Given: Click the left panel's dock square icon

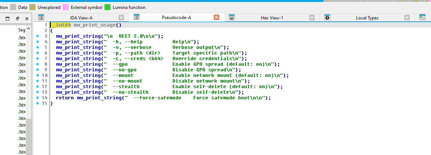Looking at the screenshot, I should click(7, 18).
